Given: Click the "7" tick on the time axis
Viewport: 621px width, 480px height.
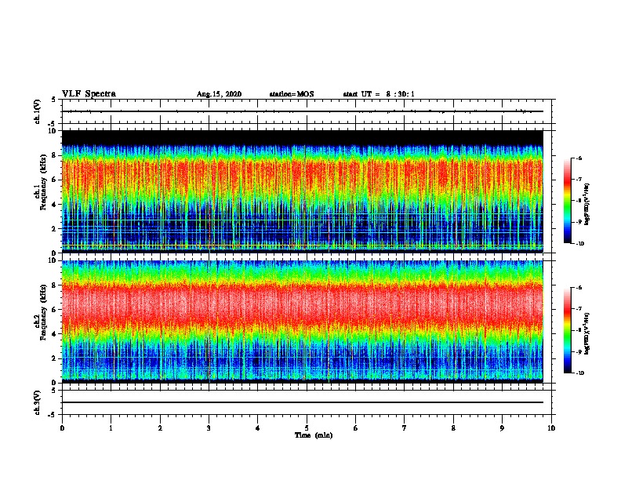Looking at the screenshot, I should click(x=405, y=428).
